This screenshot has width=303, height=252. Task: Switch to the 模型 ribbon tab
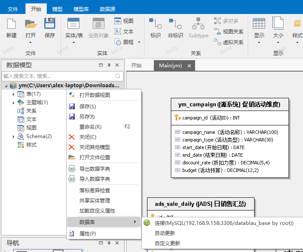click(57, 9)
